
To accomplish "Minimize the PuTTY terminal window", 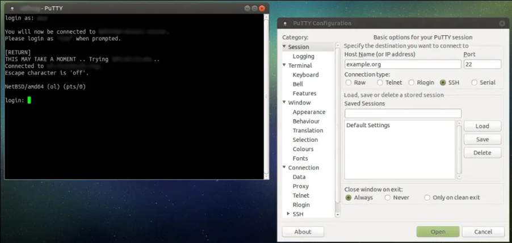I will (248, 9).
